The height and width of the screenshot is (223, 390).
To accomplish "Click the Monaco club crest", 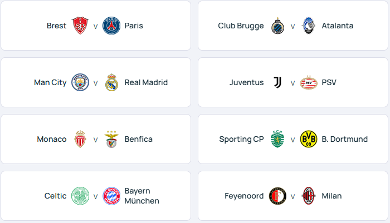I will tap(80, 139).
